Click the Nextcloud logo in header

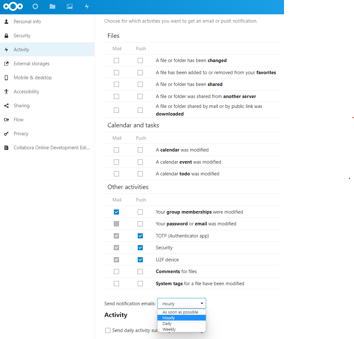pyautogui.click(x=13, y=6)
